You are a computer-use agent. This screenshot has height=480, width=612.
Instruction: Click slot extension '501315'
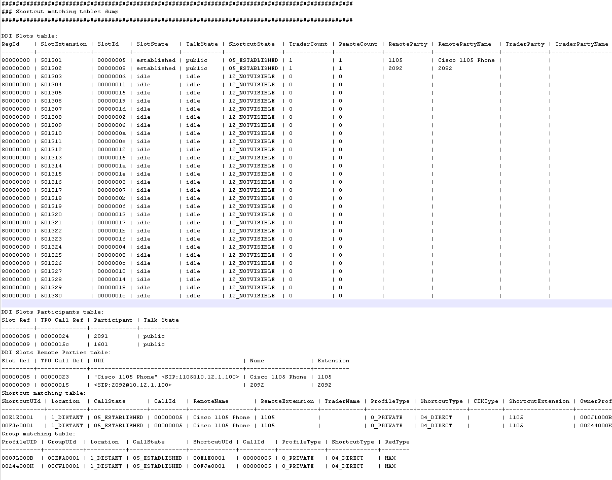click(51, 174)
